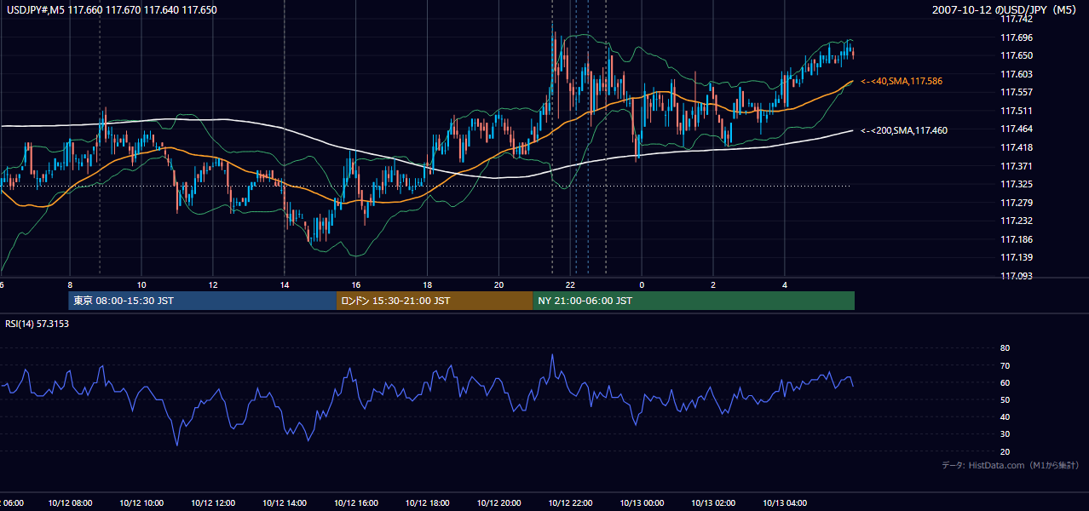Click hour tick 16 under the price chart

point(356,284)
